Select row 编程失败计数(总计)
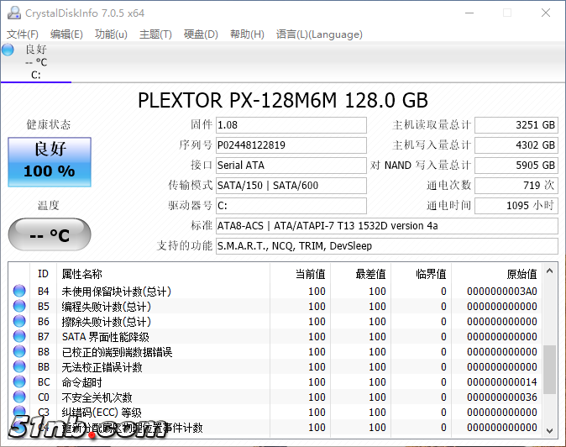Screen dimensions: 566x447 tap(275, 306)
